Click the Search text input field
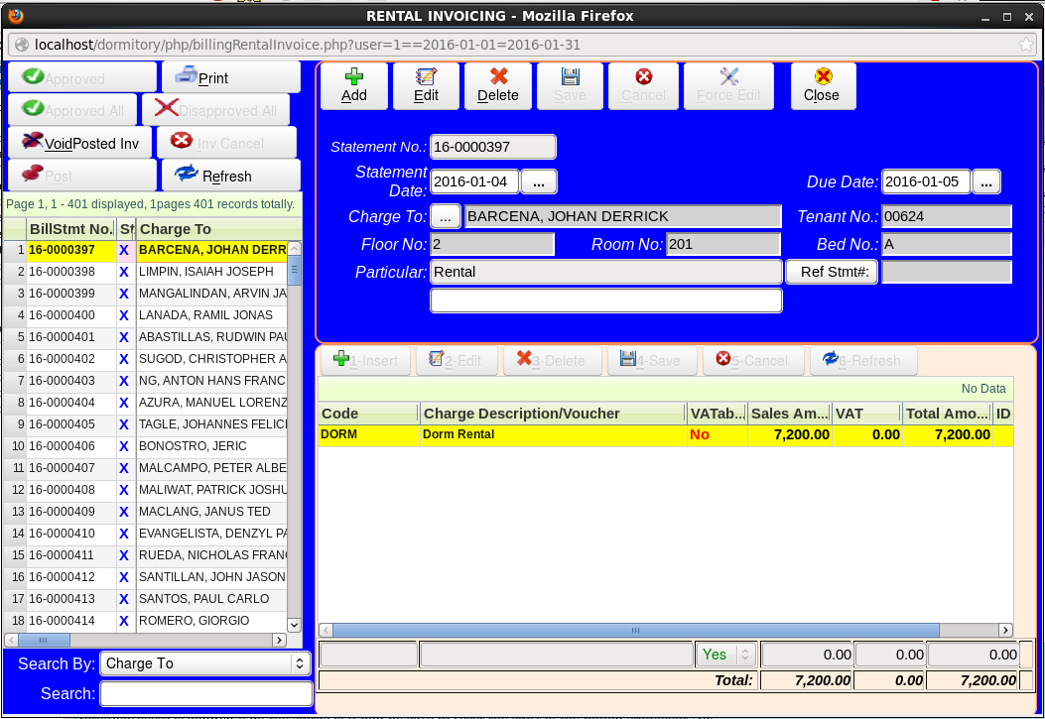Screen dimensions: 1045x719 click(205, 694)
